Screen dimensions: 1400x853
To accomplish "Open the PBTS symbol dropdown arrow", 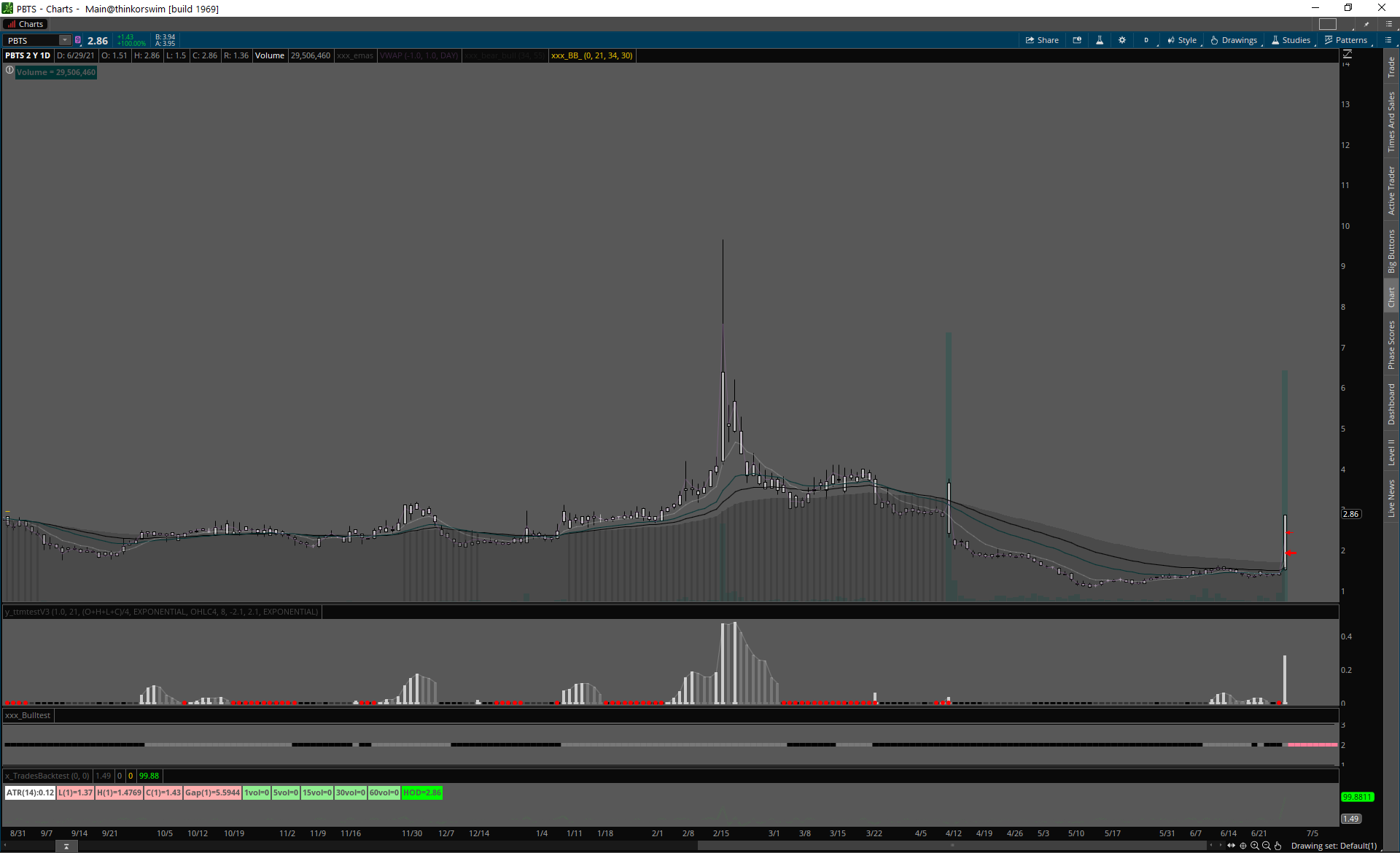I will point(65,40).
